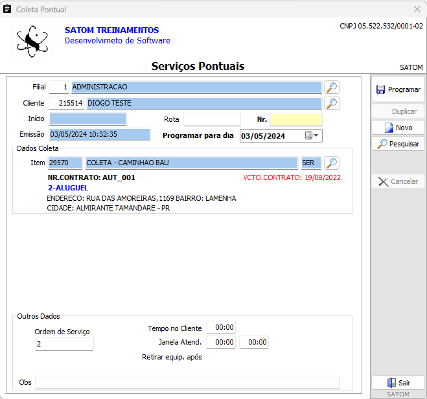Viewport: 427px width, 399px height.
Task: Click the magnifier icon beside Cliente field
Action: point(332,103)
